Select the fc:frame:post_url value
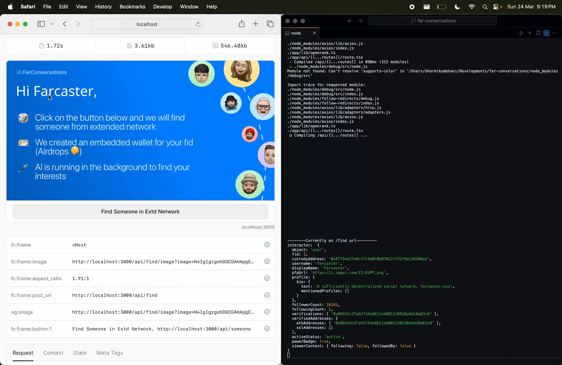The image size is (562, 365). coord(115,295)
